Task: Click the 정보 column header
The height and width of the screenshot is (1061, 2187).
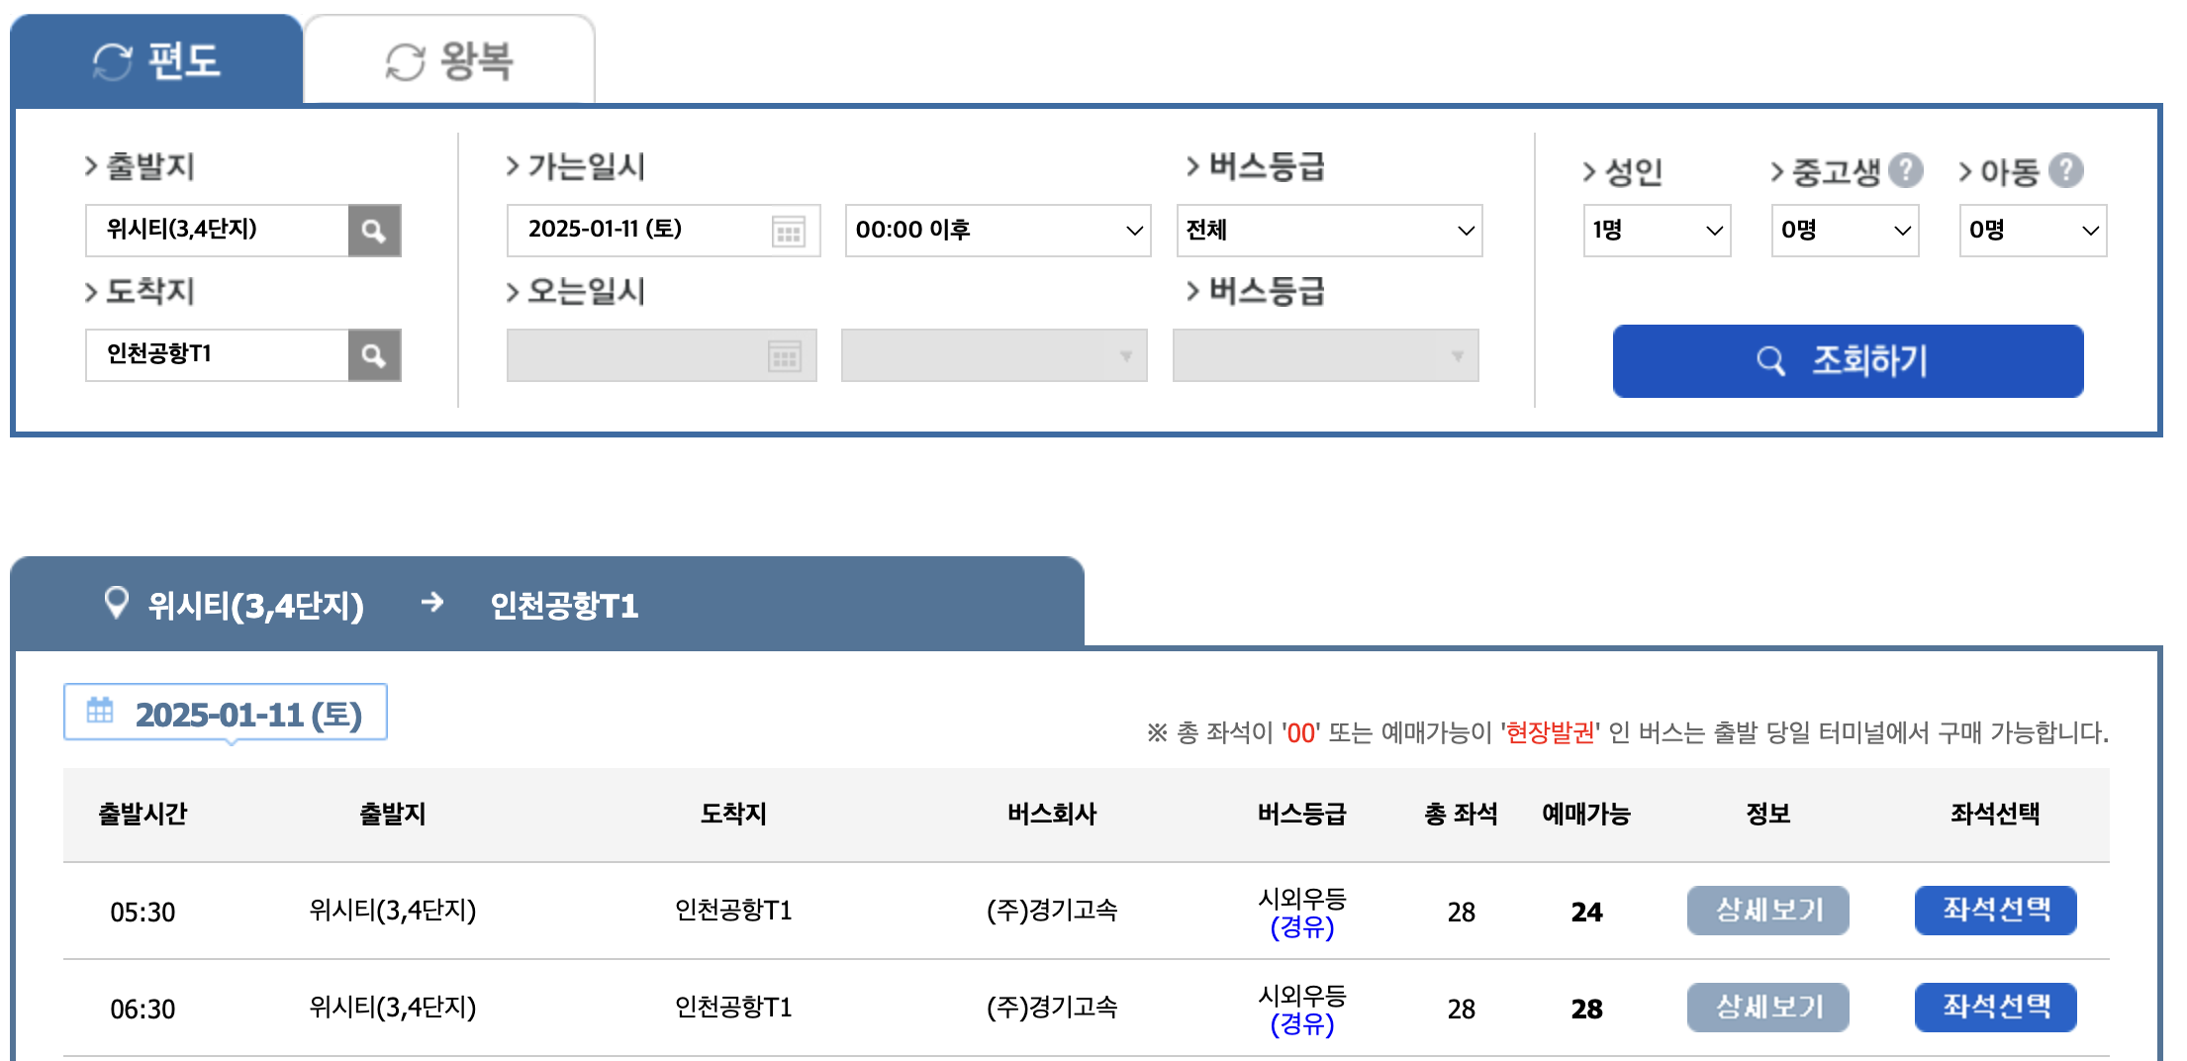Action: [1767, 815]
